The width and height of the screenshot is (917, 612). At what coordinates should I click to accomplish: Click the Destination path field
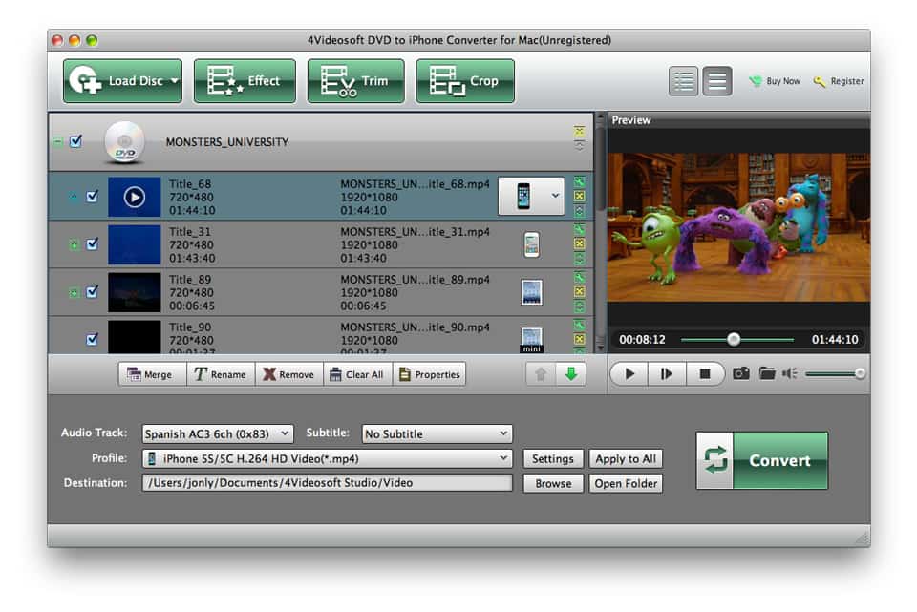click(x=327, y=483)
